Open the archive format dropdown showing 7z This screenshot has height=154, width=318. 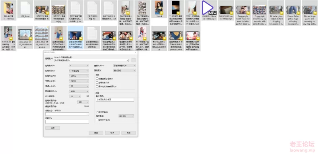point(79,65)
